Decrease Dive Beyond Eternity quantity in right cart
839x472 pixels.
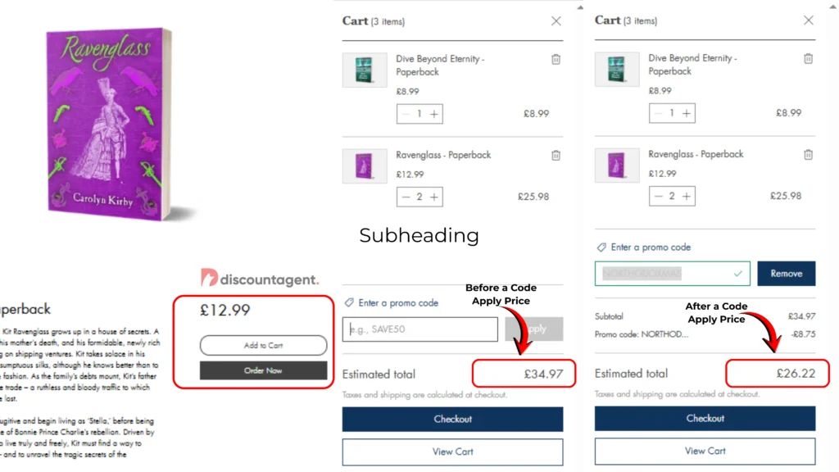658,113
